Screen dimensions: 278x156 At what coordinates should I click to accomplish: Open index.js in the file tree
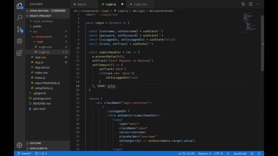40,78
